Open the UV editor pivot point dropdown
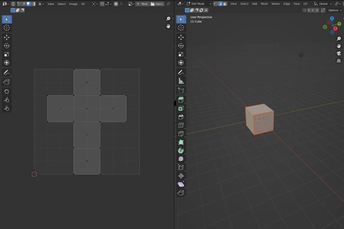Screen dimensions: 344x229 pos(95,4)
